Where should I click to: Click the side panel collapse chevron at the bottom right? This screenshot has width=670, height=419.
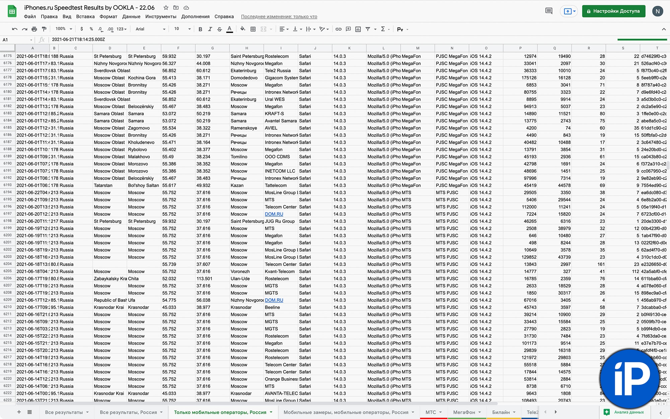pyautogui.click(x=661, y=413)
